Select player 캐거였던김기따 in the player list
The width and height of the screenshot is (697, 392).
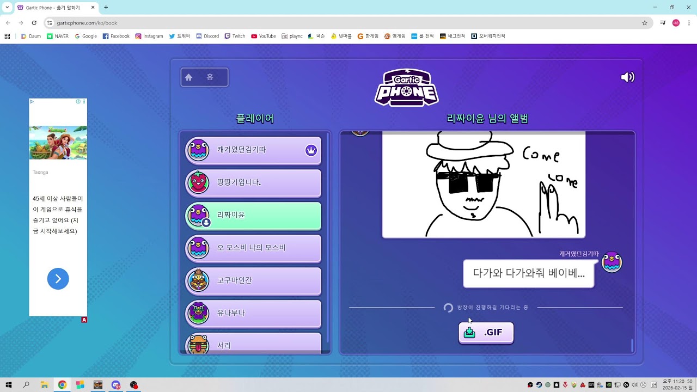[x=253, y=150]
